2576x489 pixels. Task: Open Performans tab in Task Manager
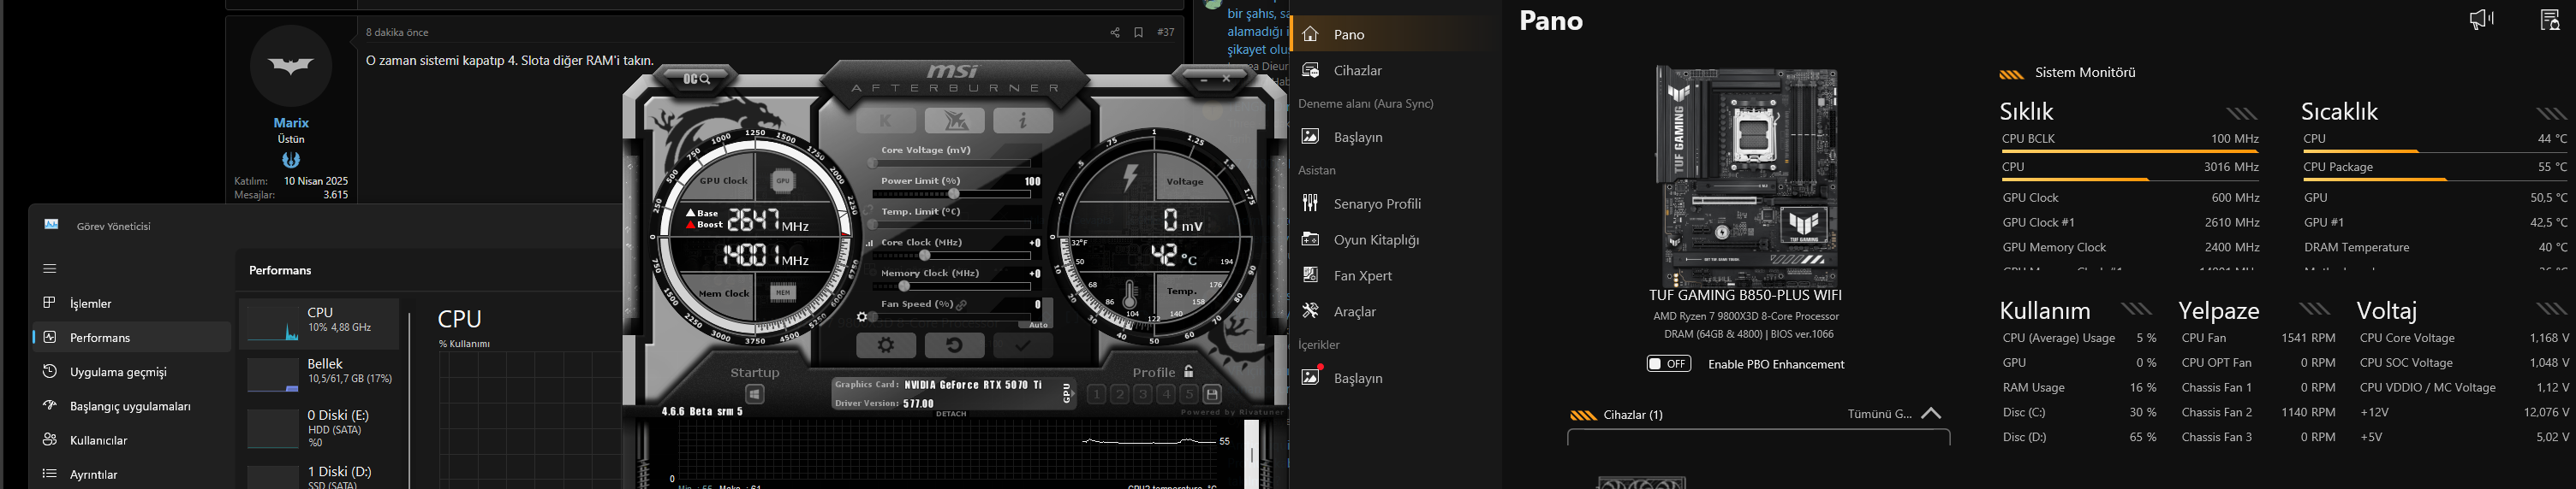[131, 338]
